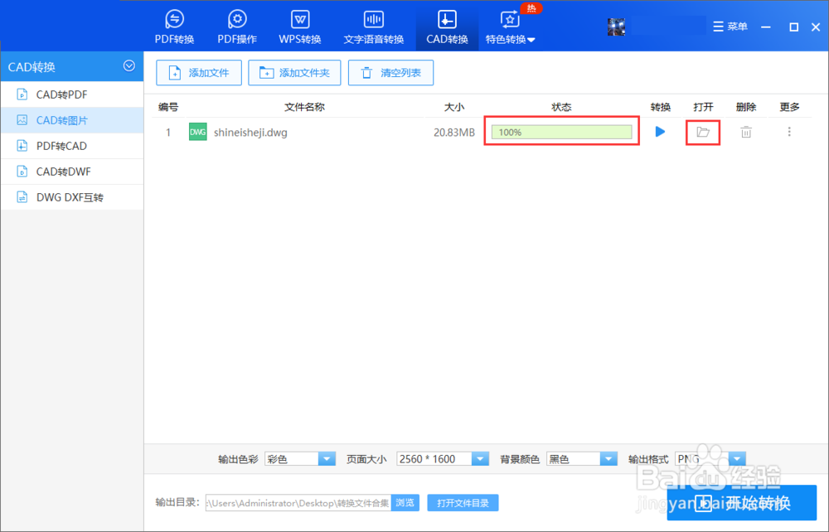The image size is (829, 532).
Task: Click the 添加文件 button
Action: [199, 72]
